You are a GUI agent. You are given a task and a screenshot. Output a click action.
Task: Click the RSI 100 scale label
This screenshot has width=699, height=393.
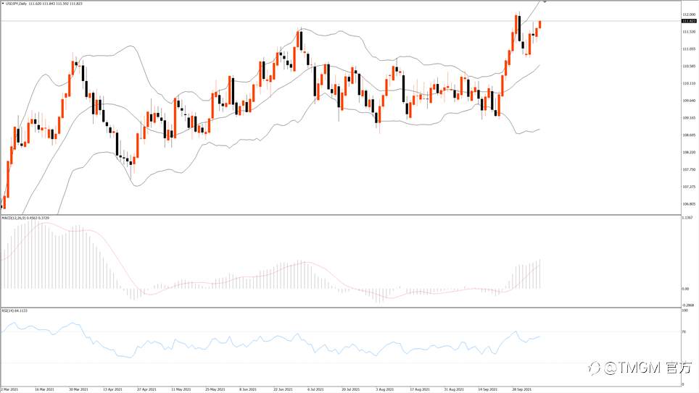coord(684,310)
